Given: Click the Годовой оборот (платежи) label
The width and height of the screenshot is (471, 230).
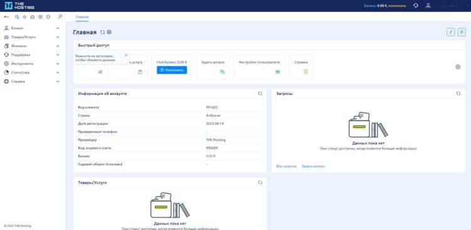Looking at the screenshot, I should tap(100, 164).
